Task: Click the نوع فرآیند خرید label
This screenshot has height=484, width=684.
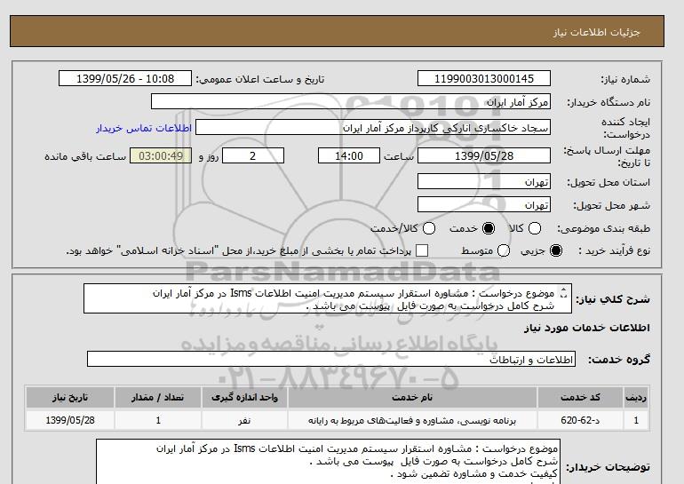Action: click(x=614, y=250)
